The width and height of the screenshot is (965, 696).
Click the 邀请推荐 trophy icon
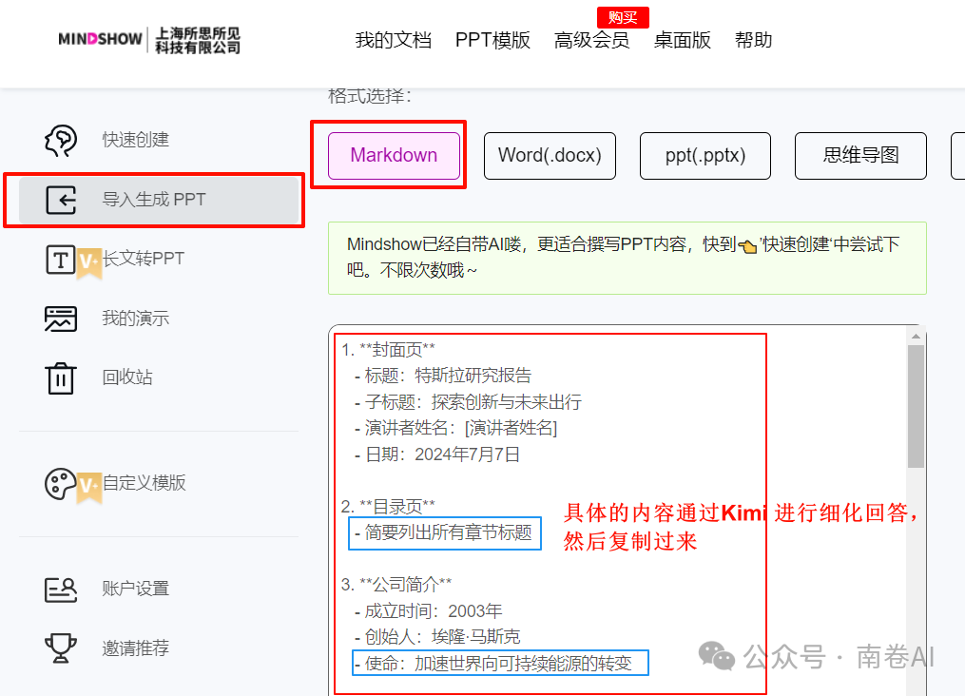click(60, 648)
